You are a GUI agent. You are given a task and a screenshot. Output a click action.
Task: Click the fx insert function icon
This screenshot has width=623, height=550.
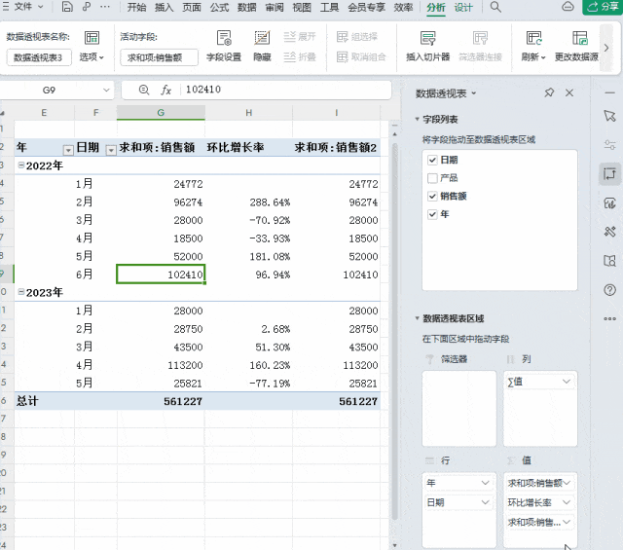click(x=165, y=91)
